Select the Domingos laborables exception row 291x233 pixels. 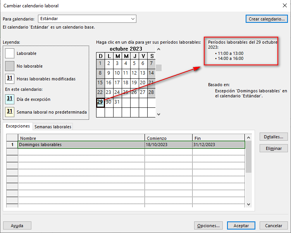[81, 145]
